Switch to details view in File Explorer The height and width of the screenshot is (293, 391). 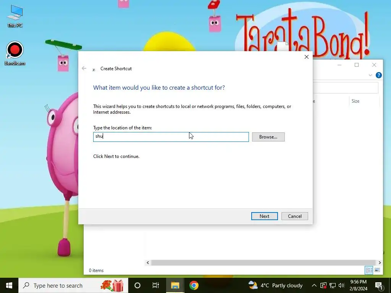369,270
